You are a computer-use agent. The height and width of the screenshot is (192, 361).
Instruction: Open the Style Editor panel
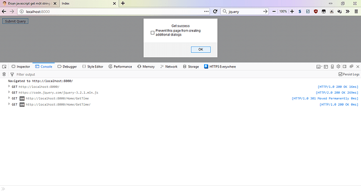click(93, 66)
